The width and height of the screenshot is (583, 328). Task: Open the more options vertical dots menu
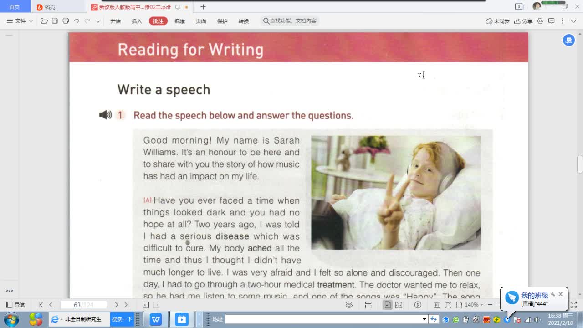[x=563, y=21]
